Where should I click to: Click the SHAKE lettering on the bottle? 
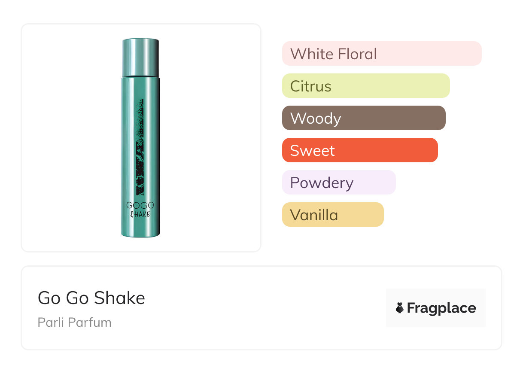tap(140, 213)
